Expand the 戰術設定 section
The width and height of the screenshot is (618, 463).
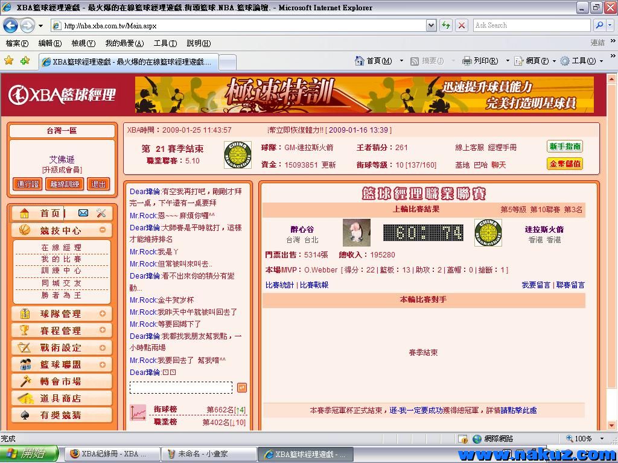point(103,348)
